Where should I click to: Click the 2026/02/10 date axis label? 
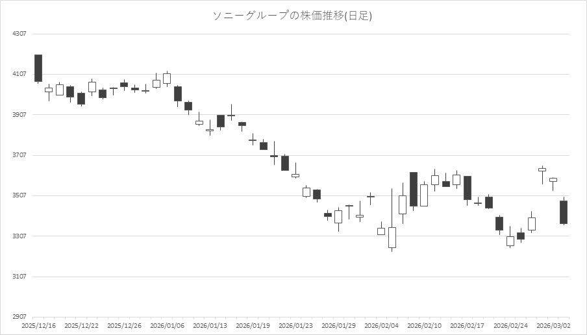(x=425, y=325)
